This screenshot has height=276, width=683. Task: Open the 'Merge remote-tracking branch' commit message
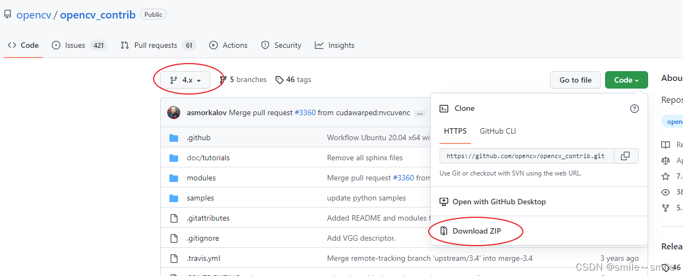(x=430, y=259)
